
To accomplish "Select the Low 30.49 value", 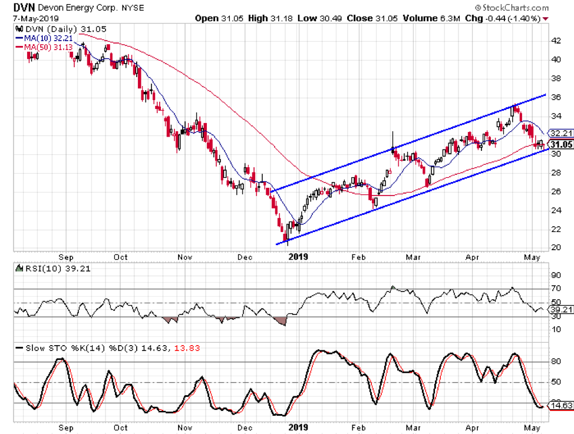I will point(319,18).
